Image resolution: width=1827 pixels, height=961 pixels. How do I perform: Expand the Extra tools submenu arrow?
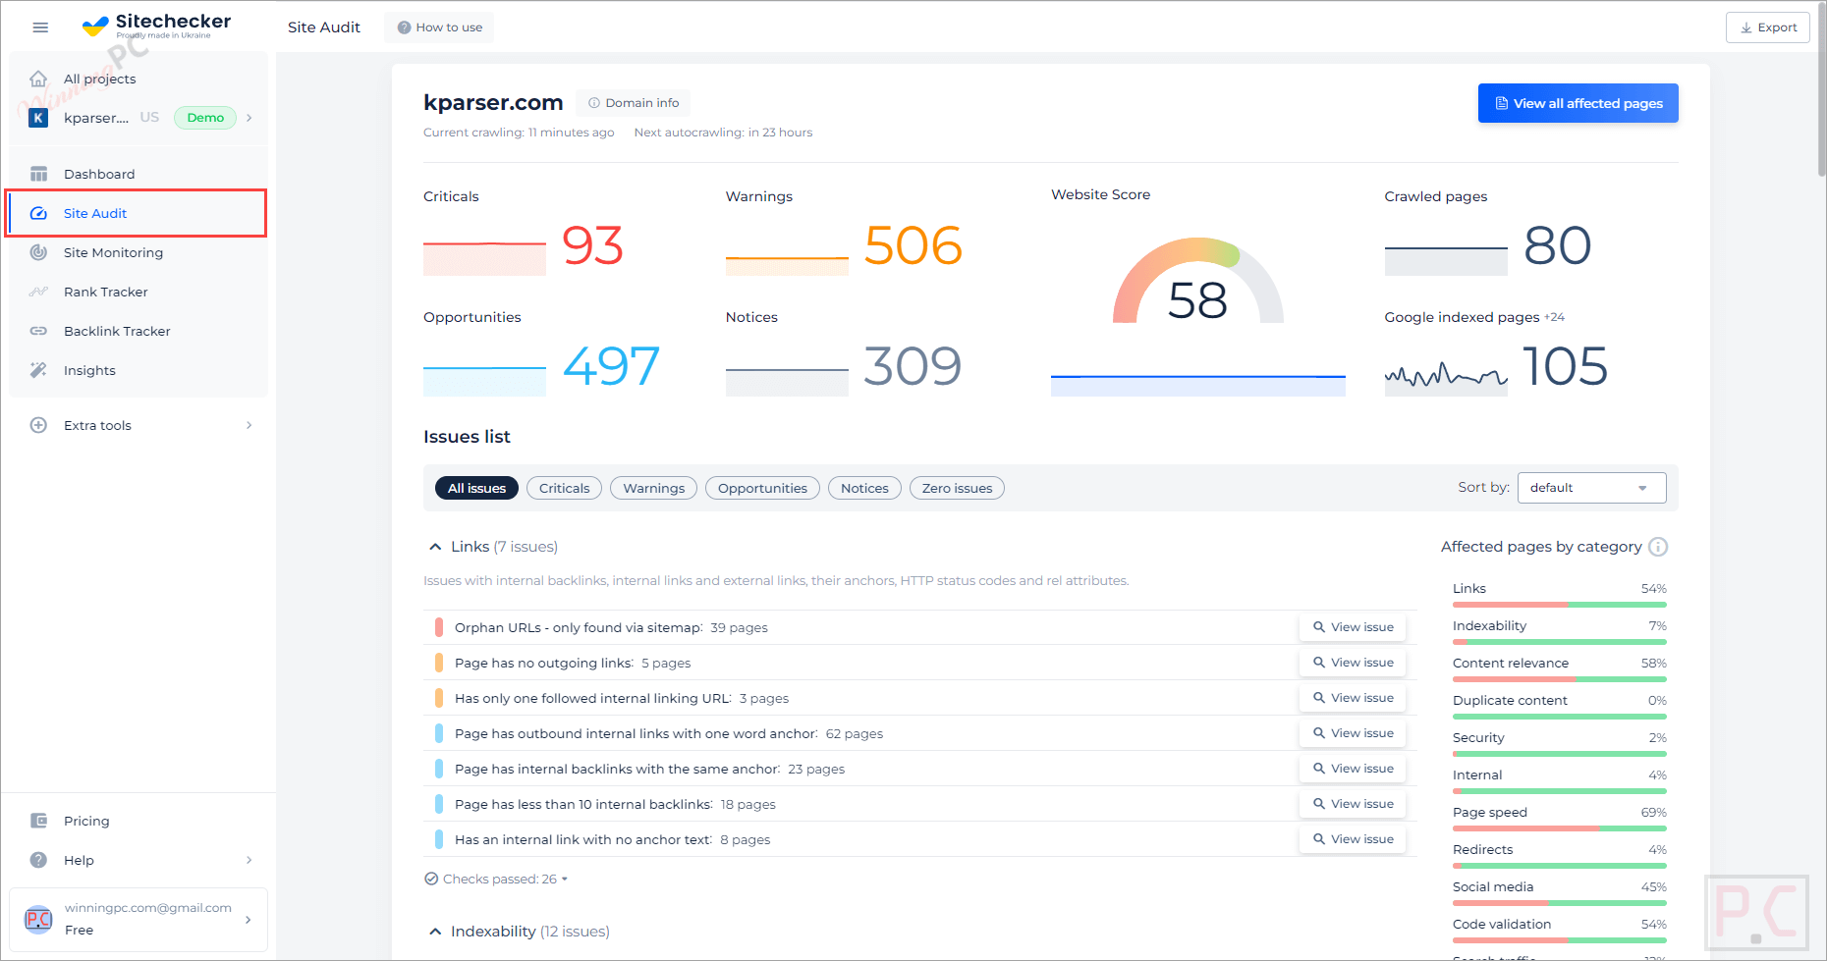[249, 425]
